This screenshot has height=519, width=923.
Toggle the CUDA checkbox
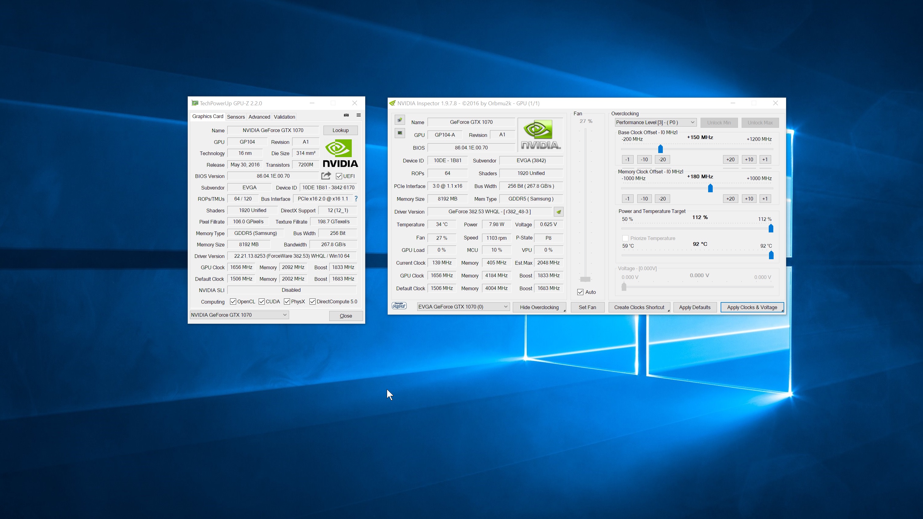point(262,301)
